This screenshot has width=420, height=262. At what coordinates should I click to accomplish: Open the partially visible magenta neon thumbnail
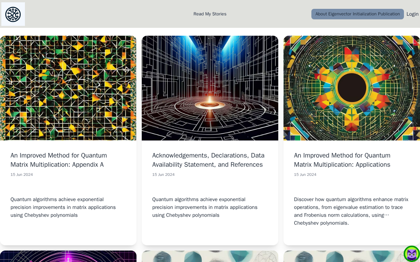[x=68, y=256]
